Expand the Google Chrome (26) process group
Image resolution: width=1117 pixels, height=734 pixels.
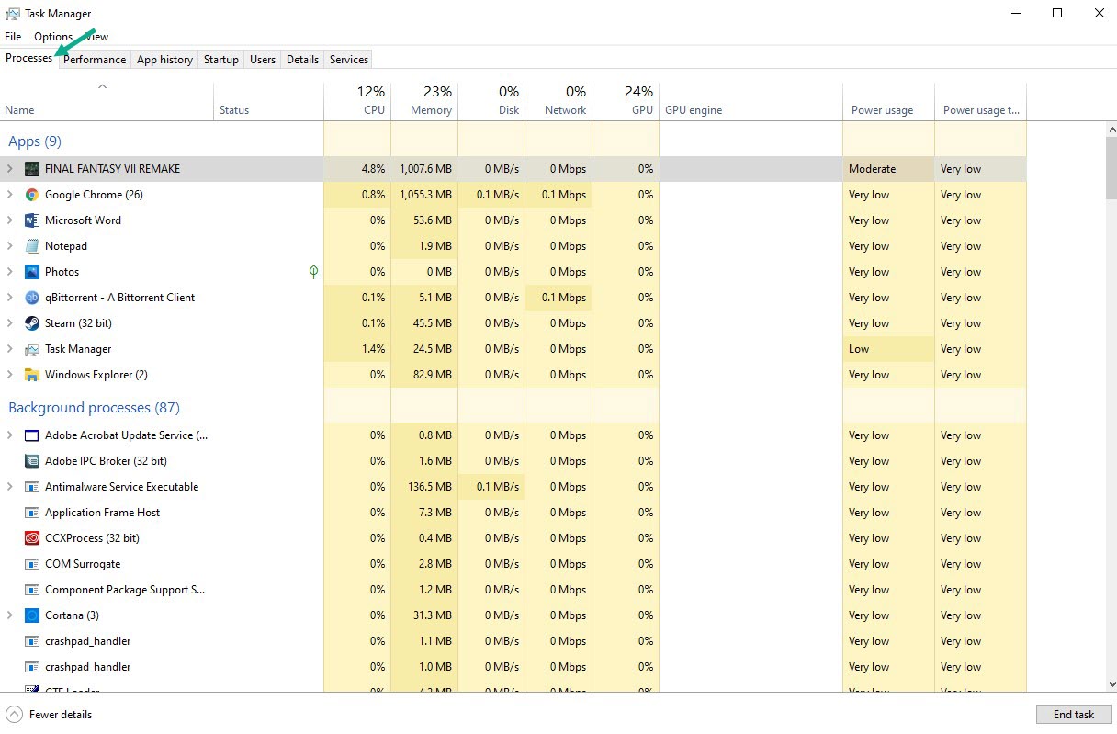point(10,195)
